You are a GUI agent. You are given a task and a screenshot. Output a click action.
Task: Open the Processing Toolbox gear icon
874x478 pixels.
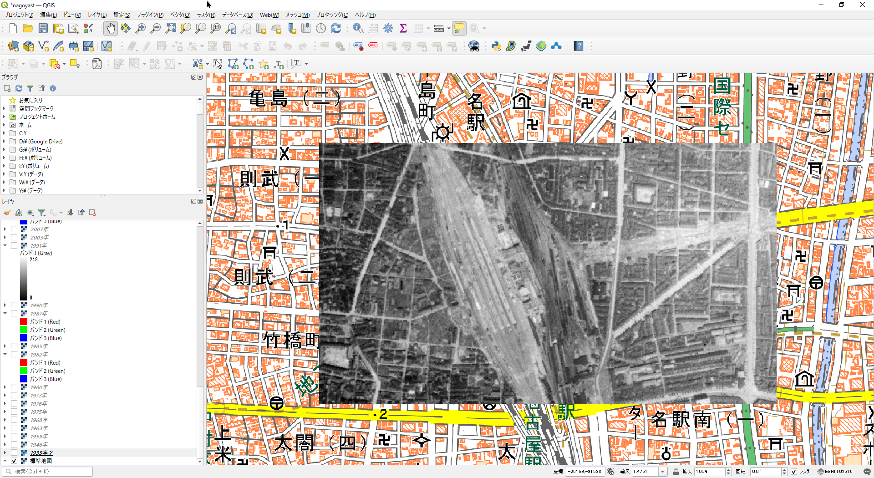click(388, 28)
